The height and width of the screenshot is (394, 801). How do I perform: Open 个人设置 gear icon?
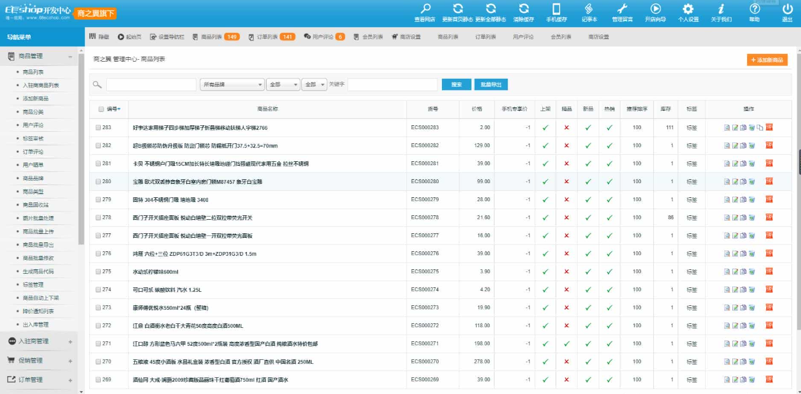click(x=688, y=9)
